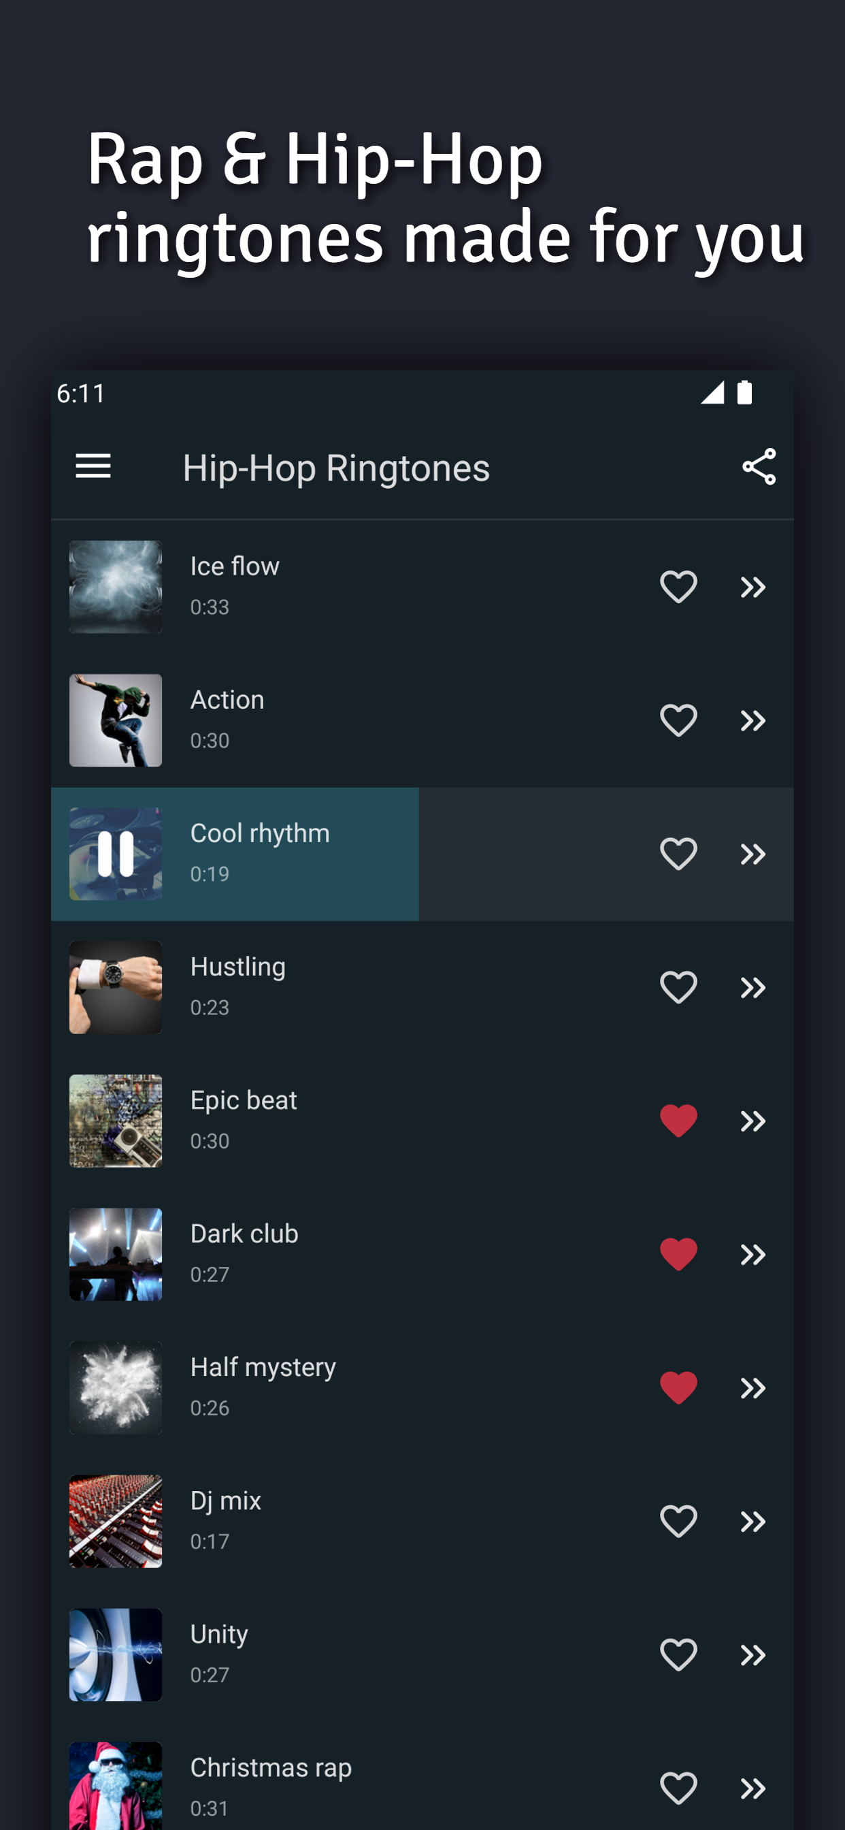Select the Hip-Hop Ringtones title
Screen dimensions: 845x1830
[x=336, y=468]
